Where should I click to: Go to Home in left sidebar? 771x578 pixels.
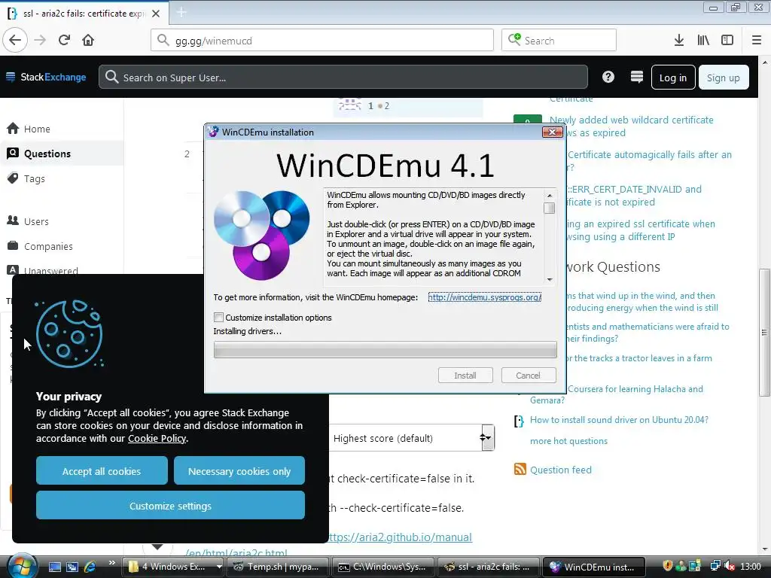pyautogui.click(x=37, y=129)
